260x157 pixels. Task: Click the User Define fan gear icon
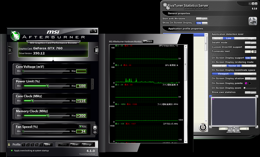tap(95, 129)
